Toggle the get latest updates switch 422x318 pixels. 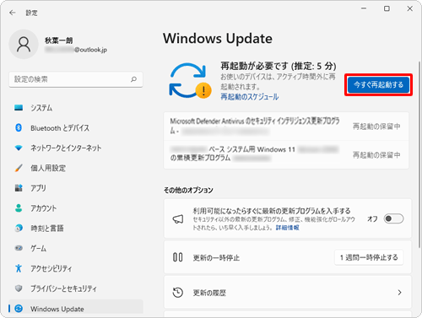click(x=393, y=218)
